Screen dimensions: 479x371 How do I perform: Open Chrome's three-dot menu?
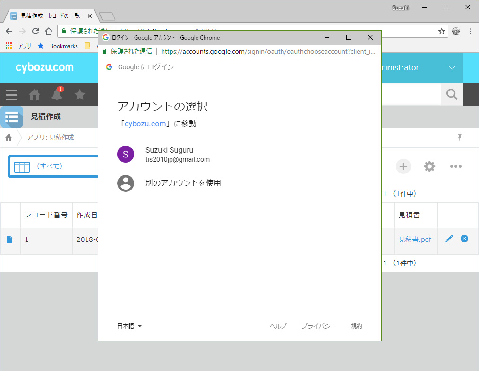(470, 31)
